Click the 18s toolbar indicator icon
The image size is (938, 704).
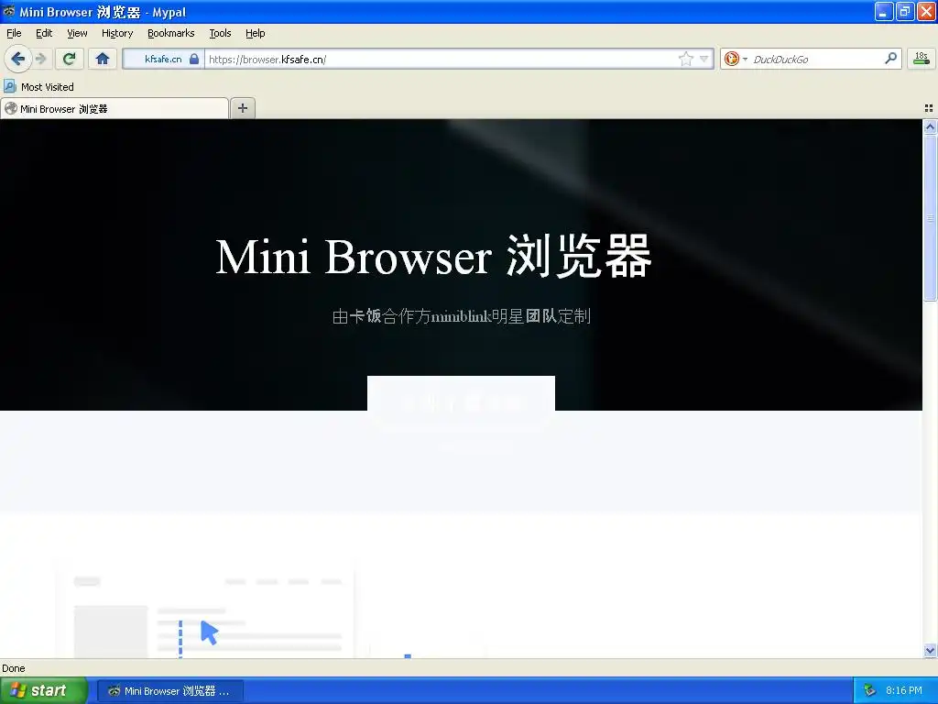[922, 59]
